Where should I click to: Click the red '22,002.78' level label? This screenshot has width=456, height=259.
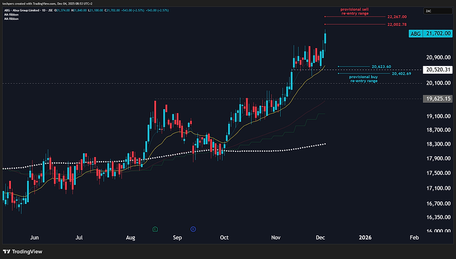click(397, 25)
